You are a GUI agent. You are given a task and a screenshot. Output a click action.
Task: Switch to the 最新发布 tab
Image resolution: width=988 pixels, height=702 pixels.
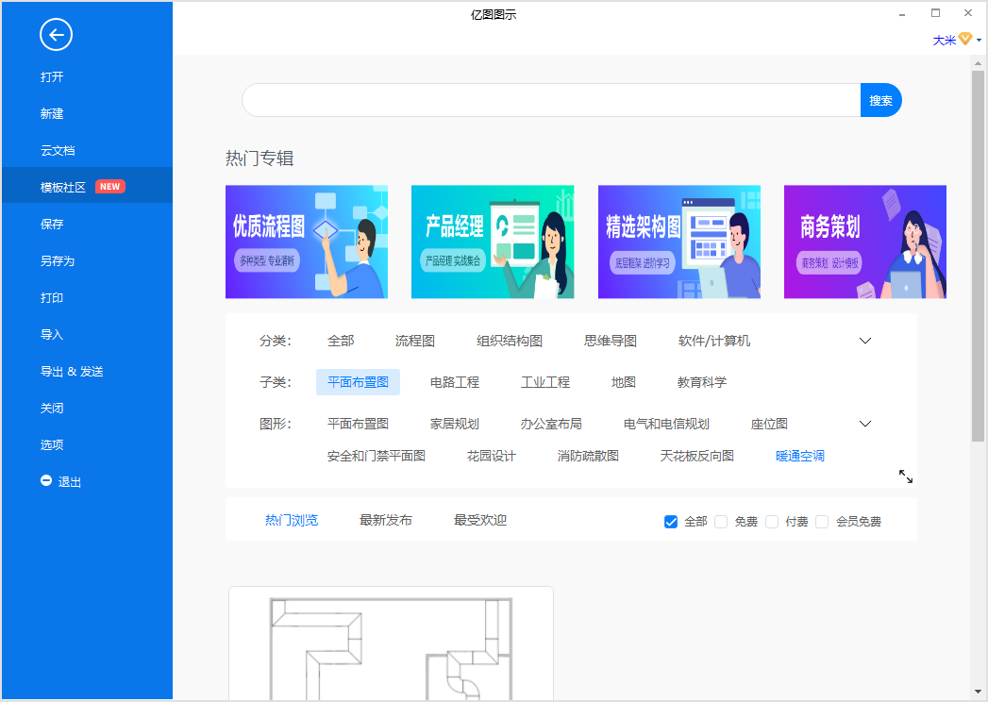point(386,520)
